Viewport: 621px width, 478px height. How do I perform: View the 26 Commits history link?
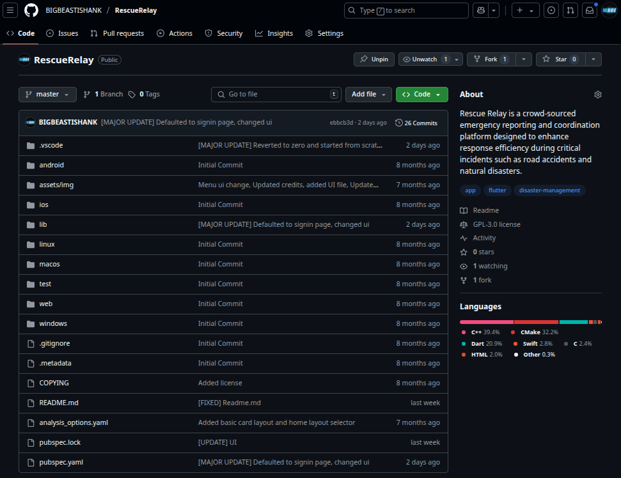pyautogui.click(x=416, y=123)
